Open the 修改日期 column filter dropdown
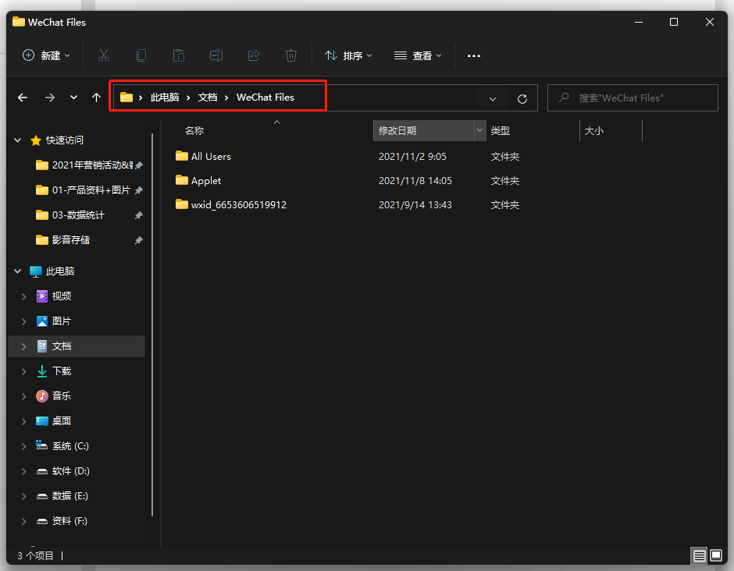 pos(479,131)
